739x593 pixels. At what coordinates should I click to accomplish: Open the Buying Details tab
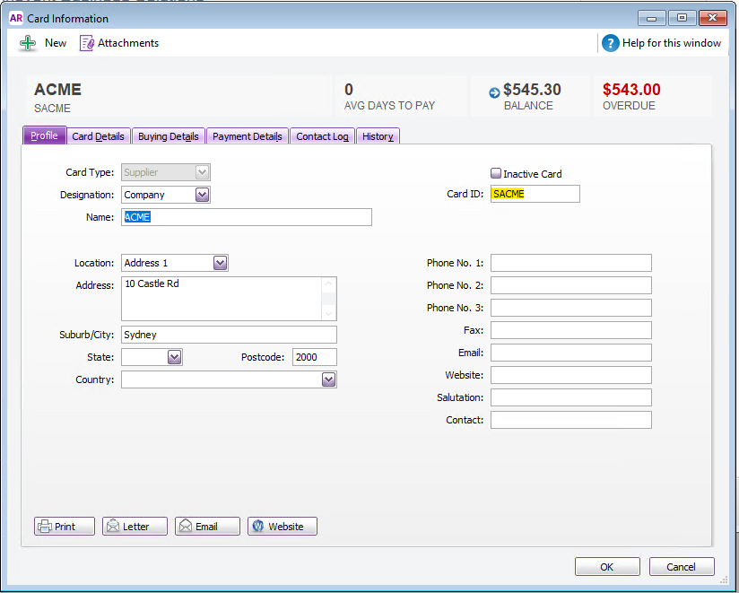[169, 136]
